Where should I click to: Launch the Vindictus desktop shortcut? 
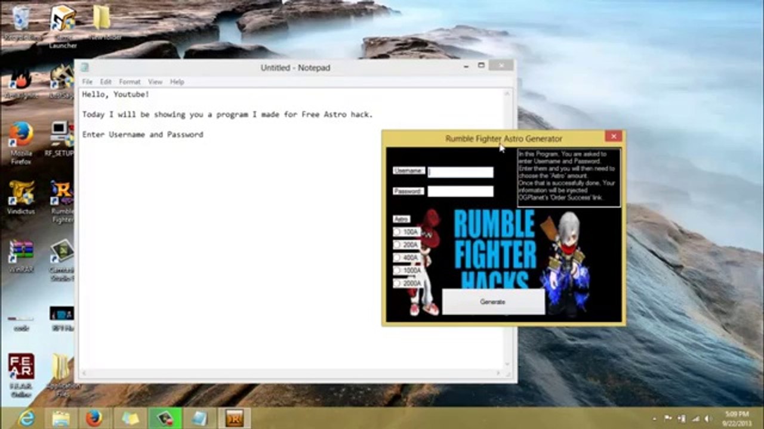click(x=21, y=197)
